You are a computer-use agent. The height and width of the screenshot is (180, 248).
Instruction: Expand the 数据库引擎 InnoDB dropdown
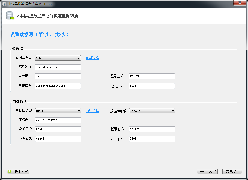152,111
